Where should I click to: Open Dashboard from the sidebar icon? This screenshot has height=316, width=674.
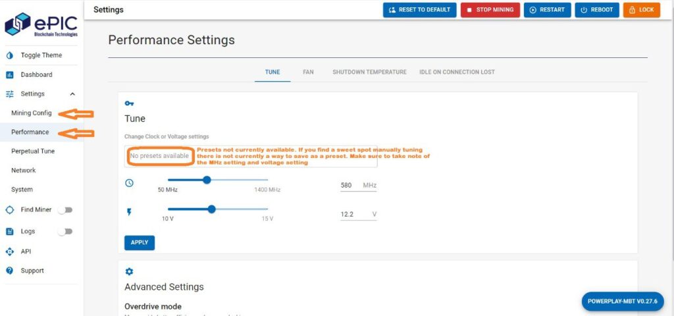[10, 75]
